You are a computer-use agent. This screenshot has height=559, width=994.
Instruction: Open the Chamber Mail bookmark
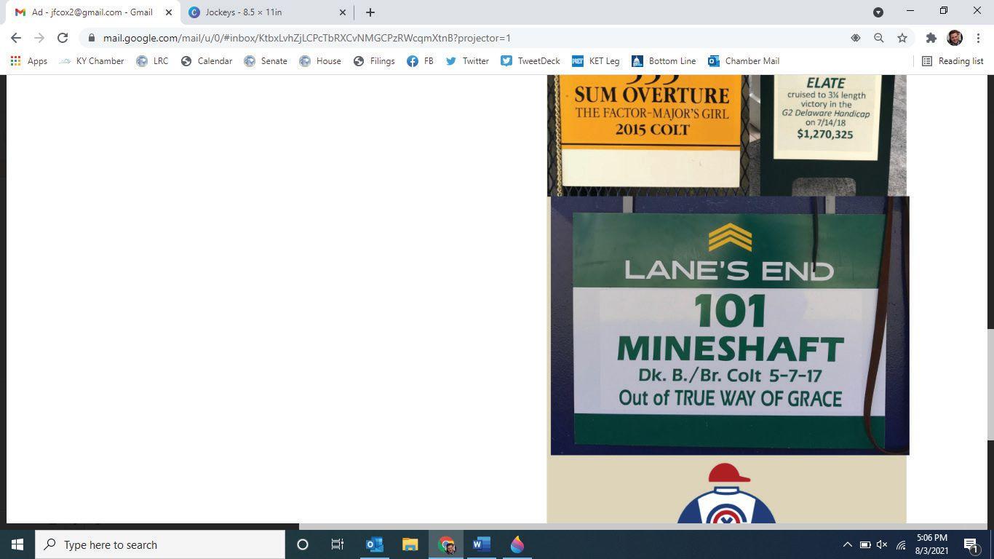(744, 61)
